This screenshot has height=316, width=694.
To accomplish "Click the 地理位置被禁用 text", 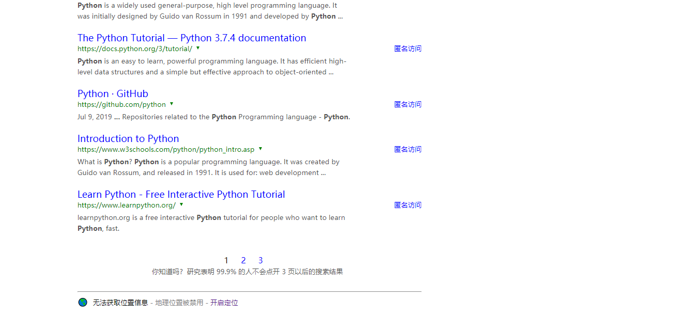I will [x=179, y=303].
